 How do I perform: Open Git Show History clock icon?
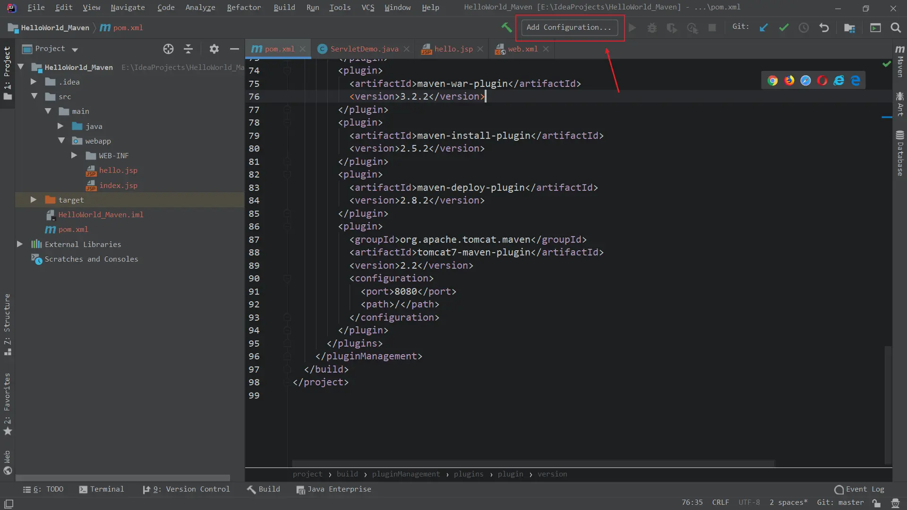(x=804, y=28)
